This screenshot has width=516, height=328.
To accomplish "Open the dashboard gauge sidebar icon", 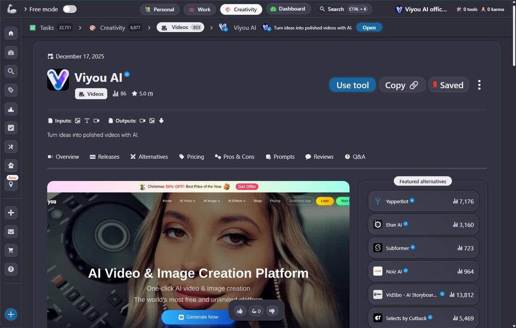I will (x=11, y=52).
